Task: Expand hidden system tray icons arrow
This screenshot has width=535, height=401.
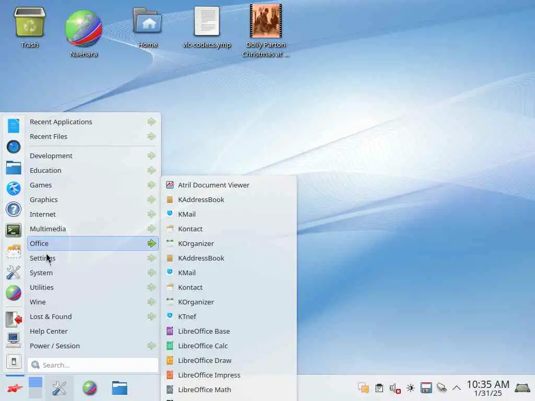Action: [457, 388]
